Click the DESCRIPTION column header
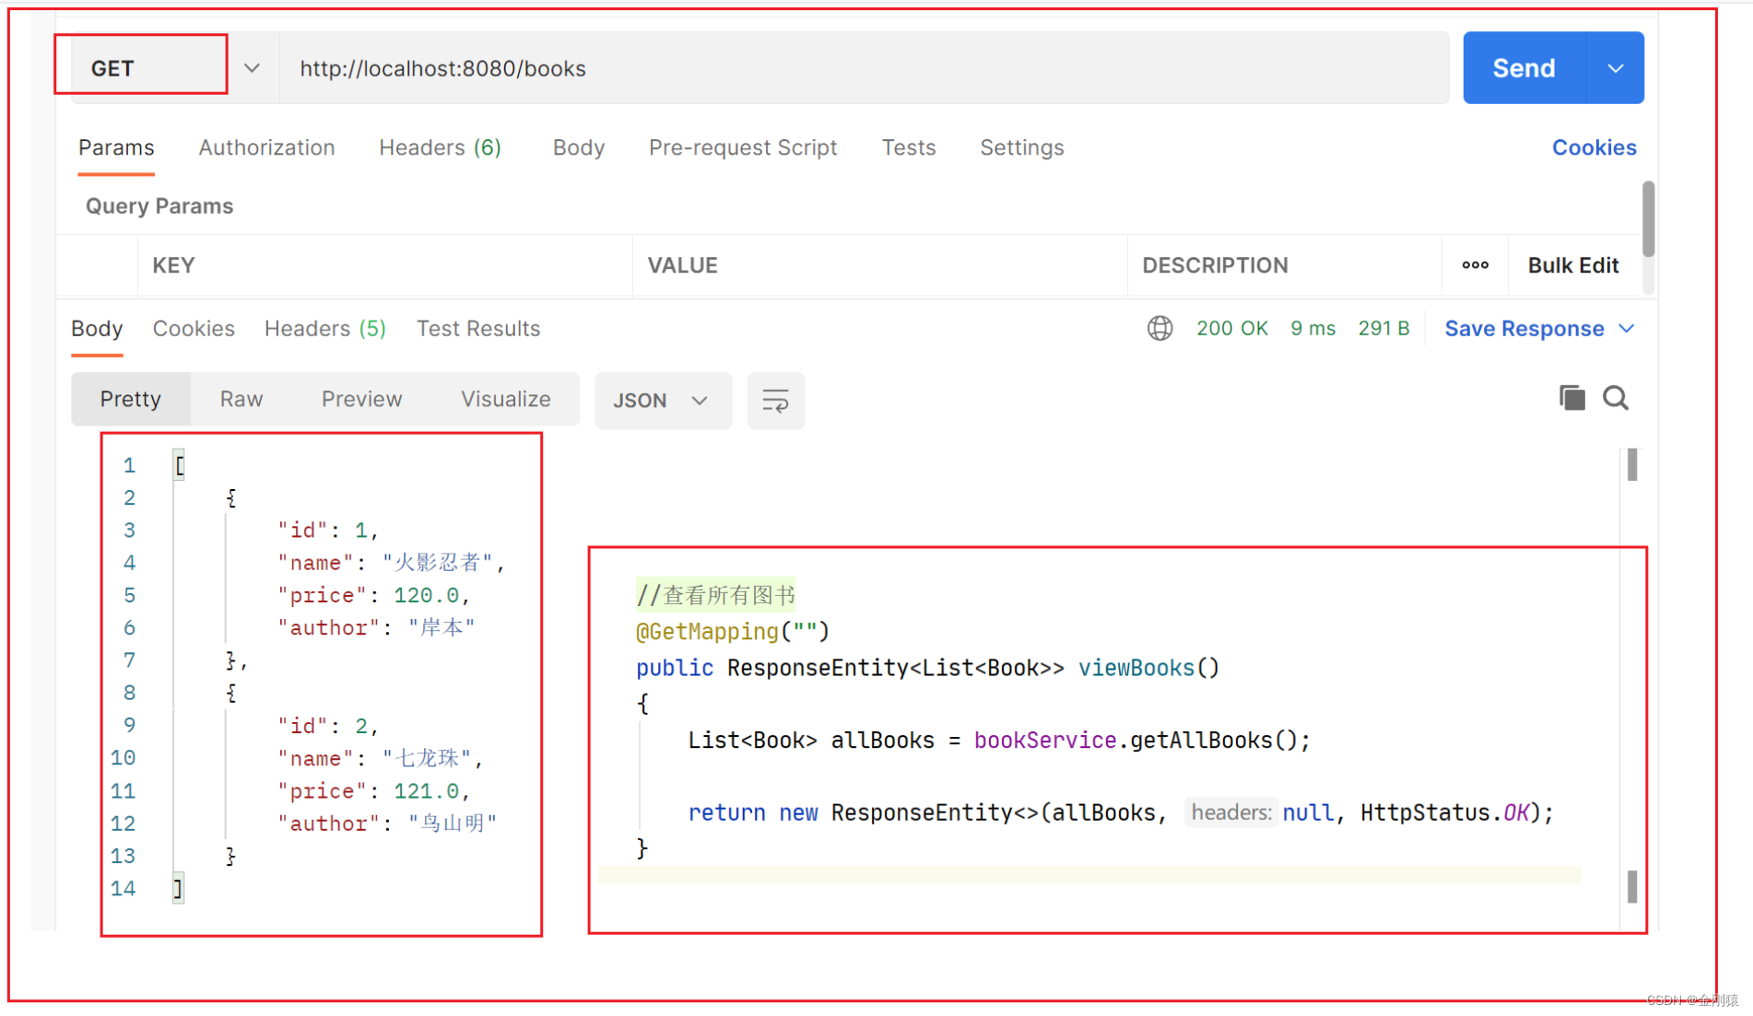The height and width of the screenshot is (1016, 1753). 1216,265
